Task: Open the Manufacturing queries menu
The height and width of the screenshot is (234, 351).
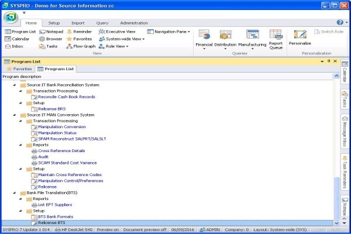Action: [x=252, y=39]
